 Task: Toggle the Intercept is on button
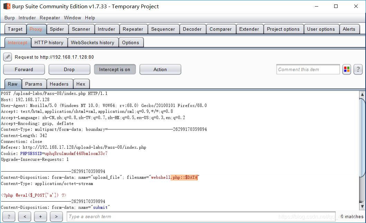click(x=115, y=69)
